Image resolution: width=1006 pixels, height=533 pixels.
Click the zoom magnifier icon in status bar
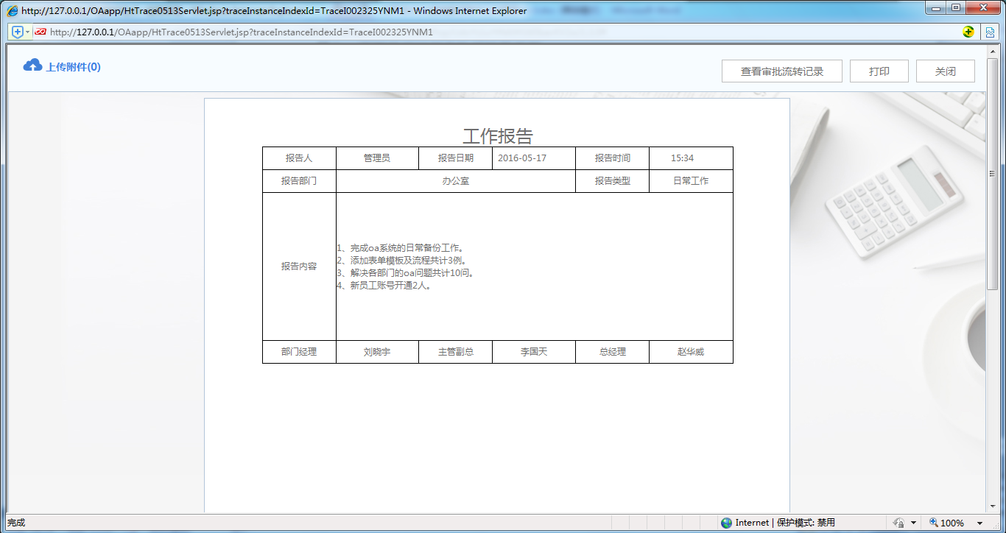pos(932,522)
